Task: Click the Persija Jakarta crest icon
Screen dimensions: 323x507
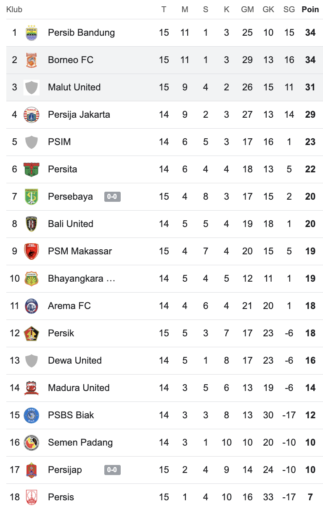Action: coord(32,115)
